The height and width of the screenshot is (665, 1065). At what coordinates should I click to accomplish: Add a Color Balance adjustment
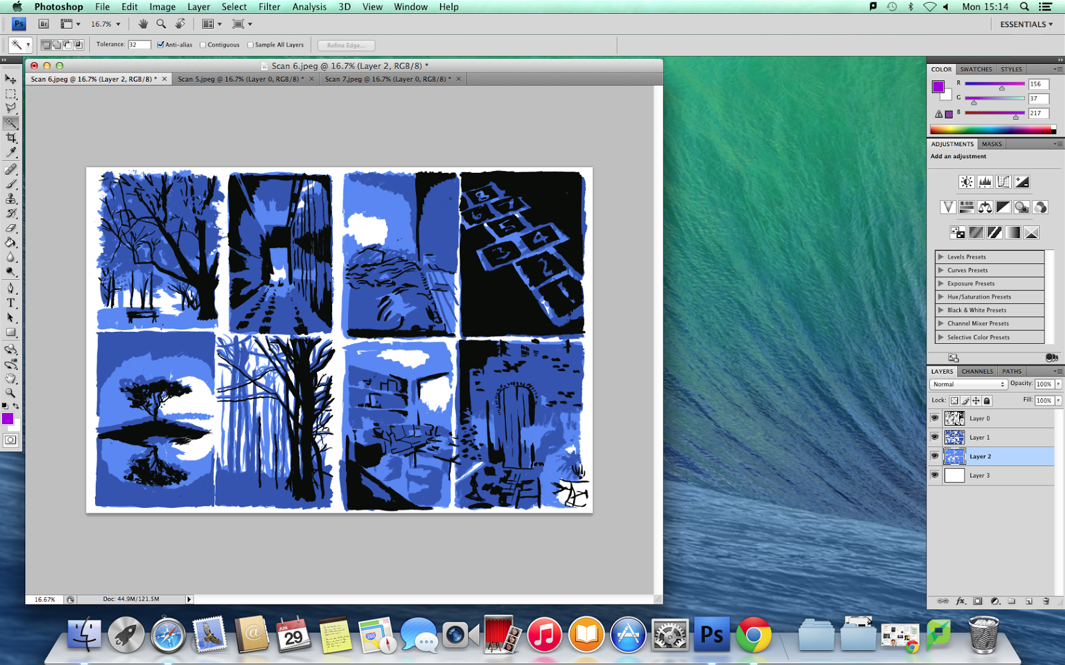tap(985, 207)
